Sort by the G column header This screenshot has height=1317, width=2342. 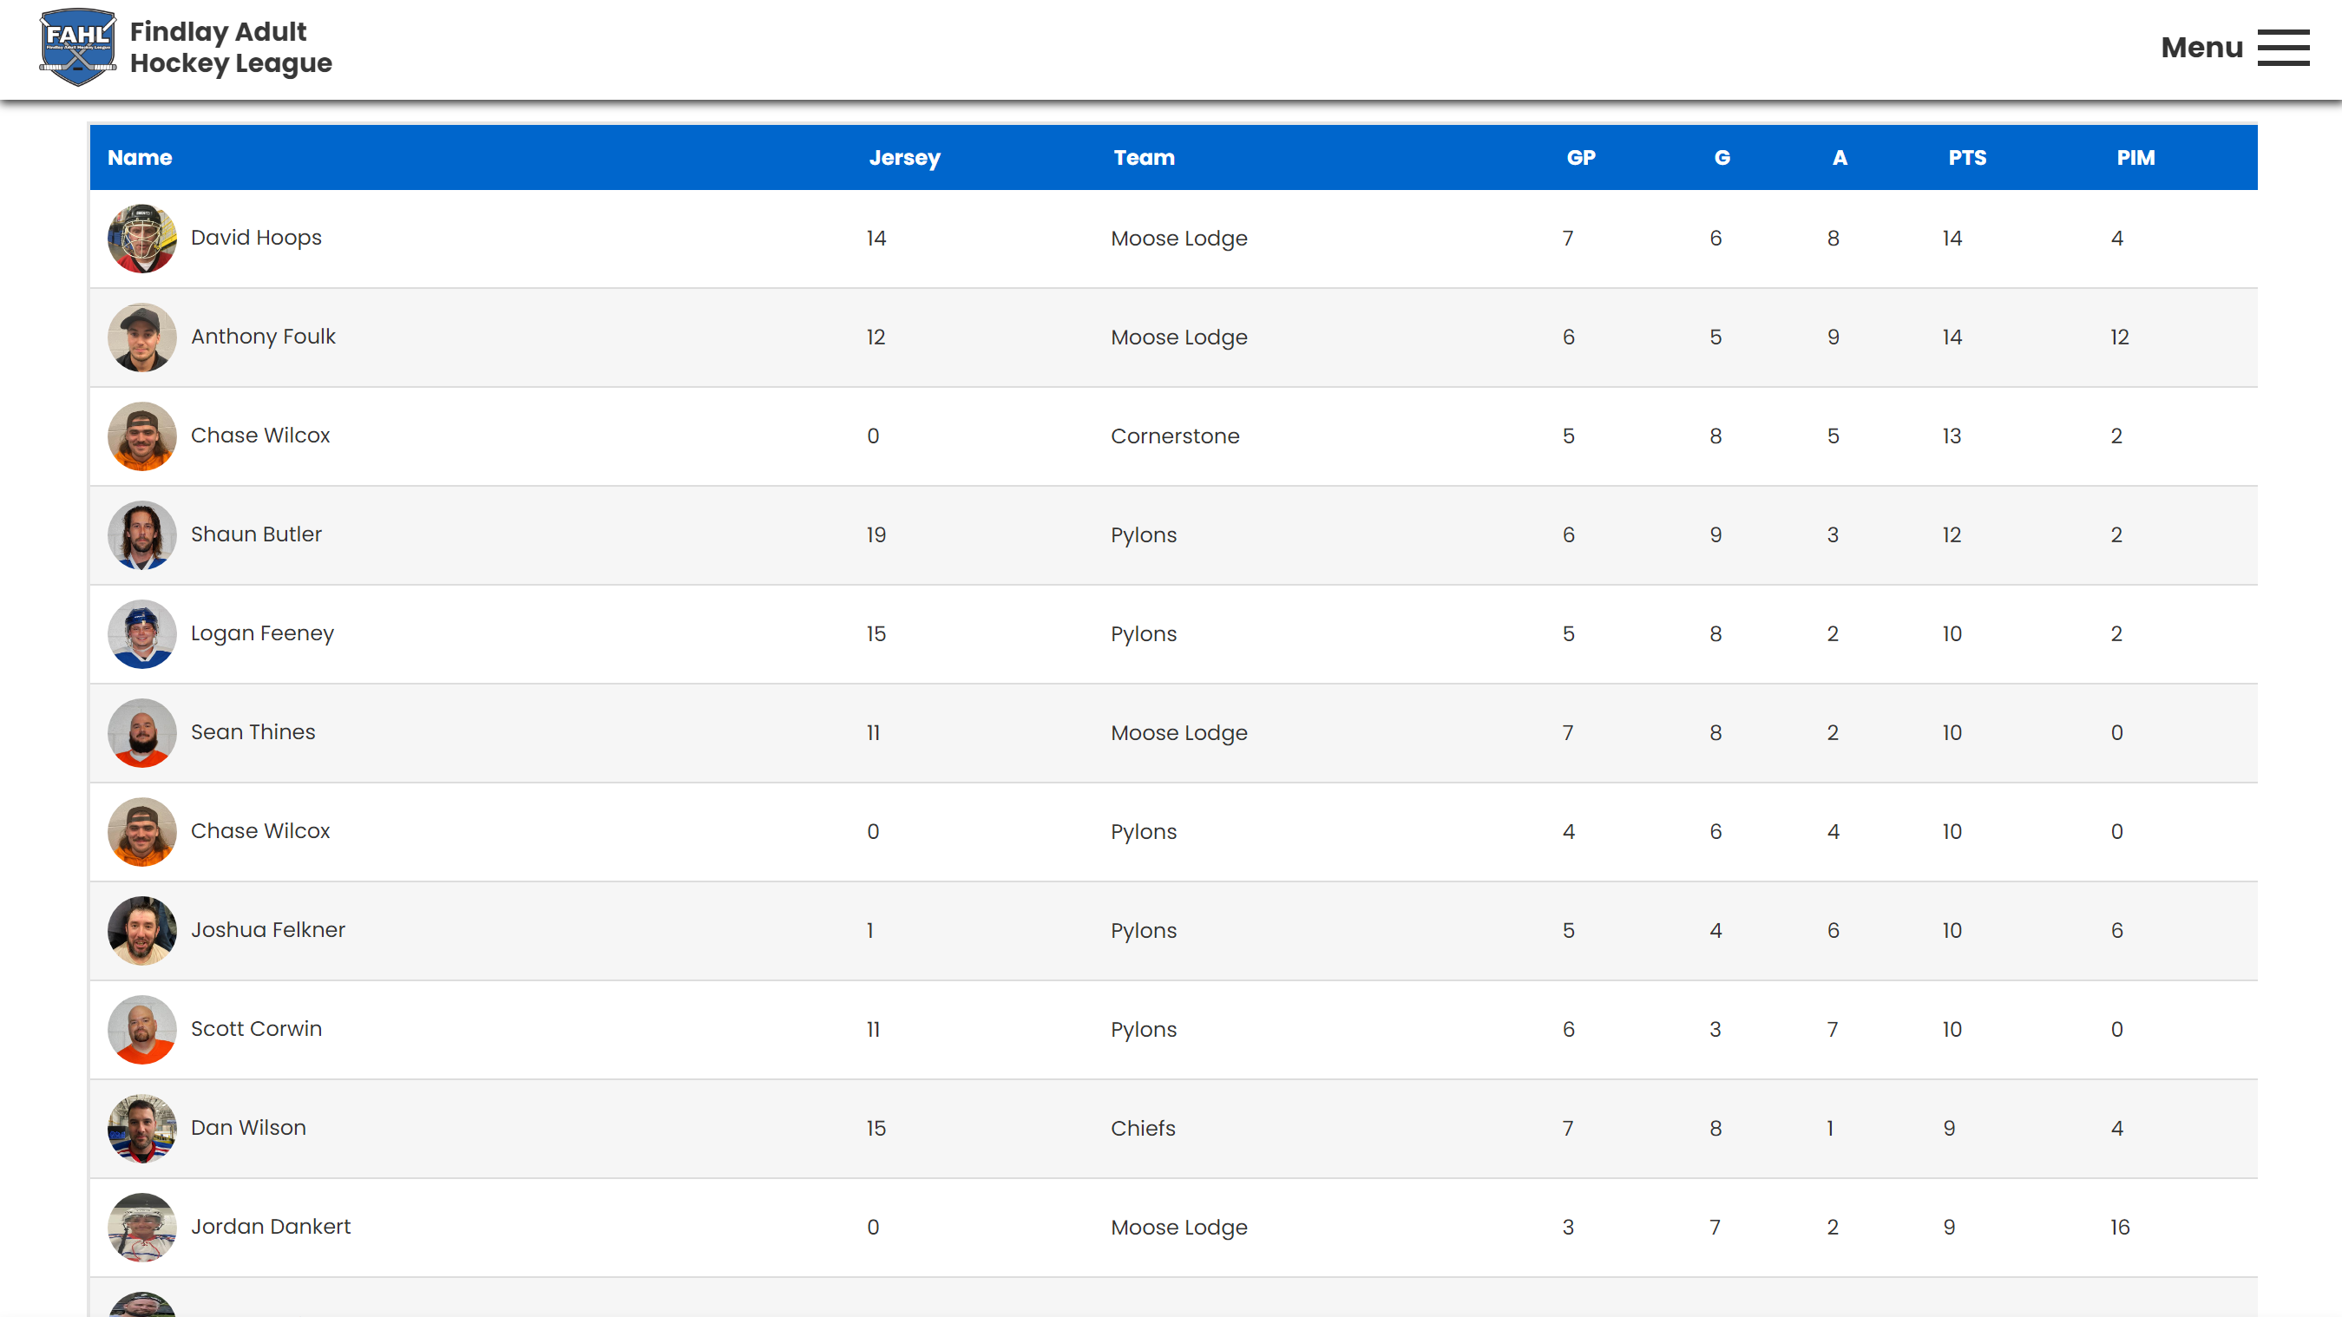[1722, 157]
